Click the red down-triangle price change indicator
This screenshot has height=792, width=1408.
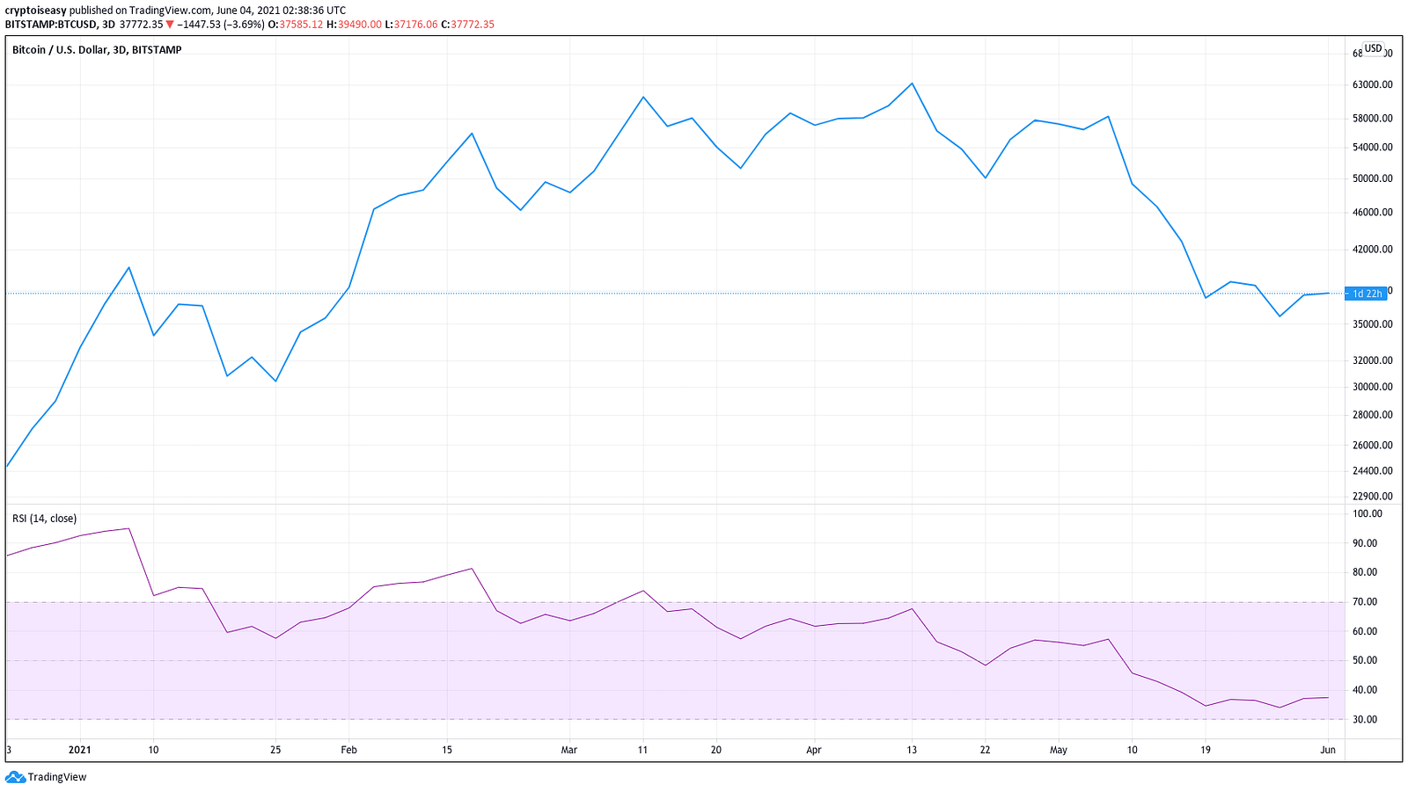pyautogui.click(x=170, y=25)
